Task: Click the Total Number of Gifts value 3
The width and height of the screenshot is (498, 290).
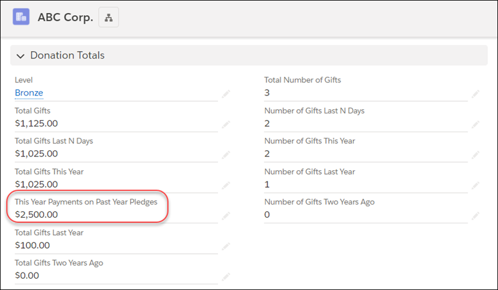Action: point(267,93)
